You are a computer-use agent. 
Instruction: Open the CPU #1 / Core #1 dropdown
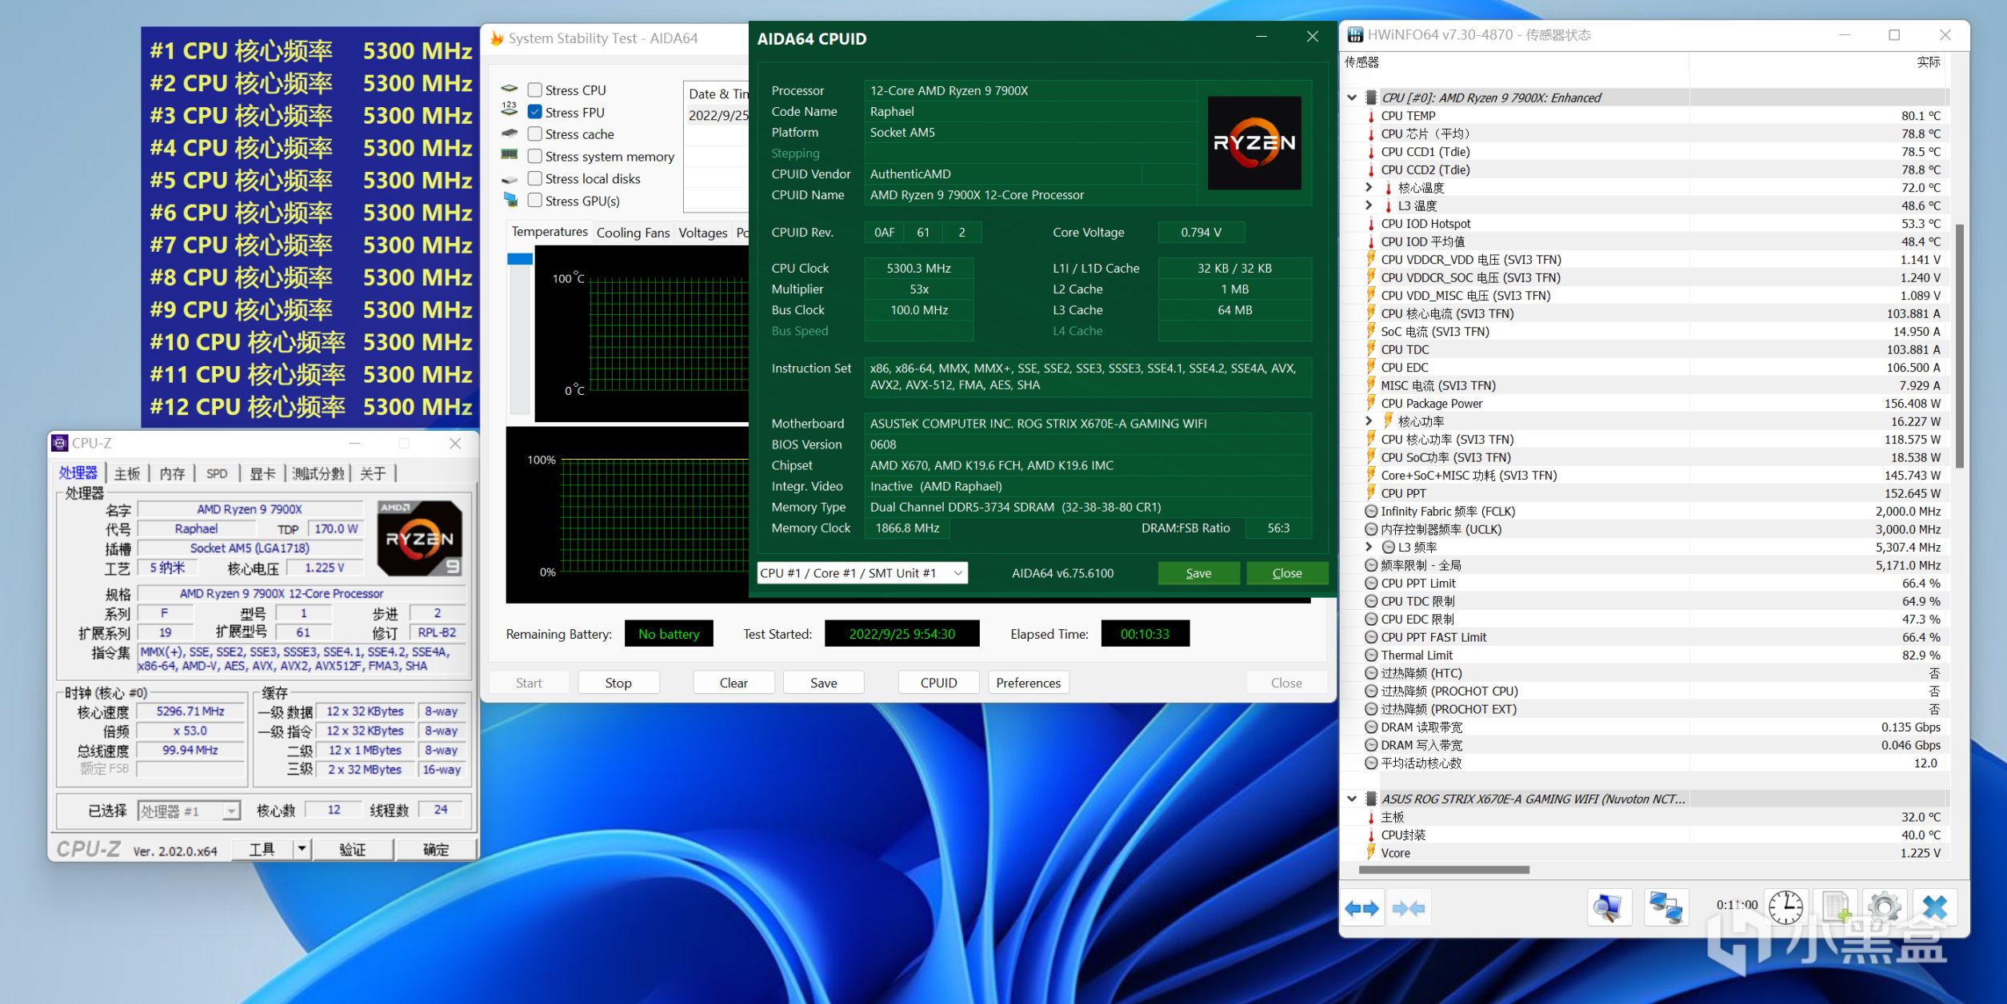[x=862, y=573]
